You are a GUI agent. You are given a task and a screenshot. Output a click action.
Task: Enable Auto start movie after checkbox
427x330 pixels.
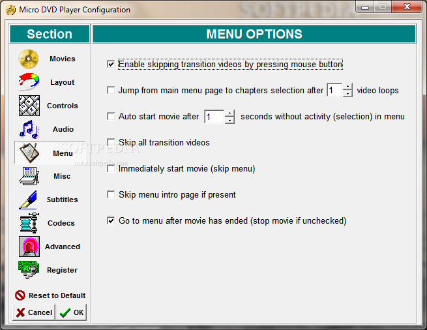point(111,116)
